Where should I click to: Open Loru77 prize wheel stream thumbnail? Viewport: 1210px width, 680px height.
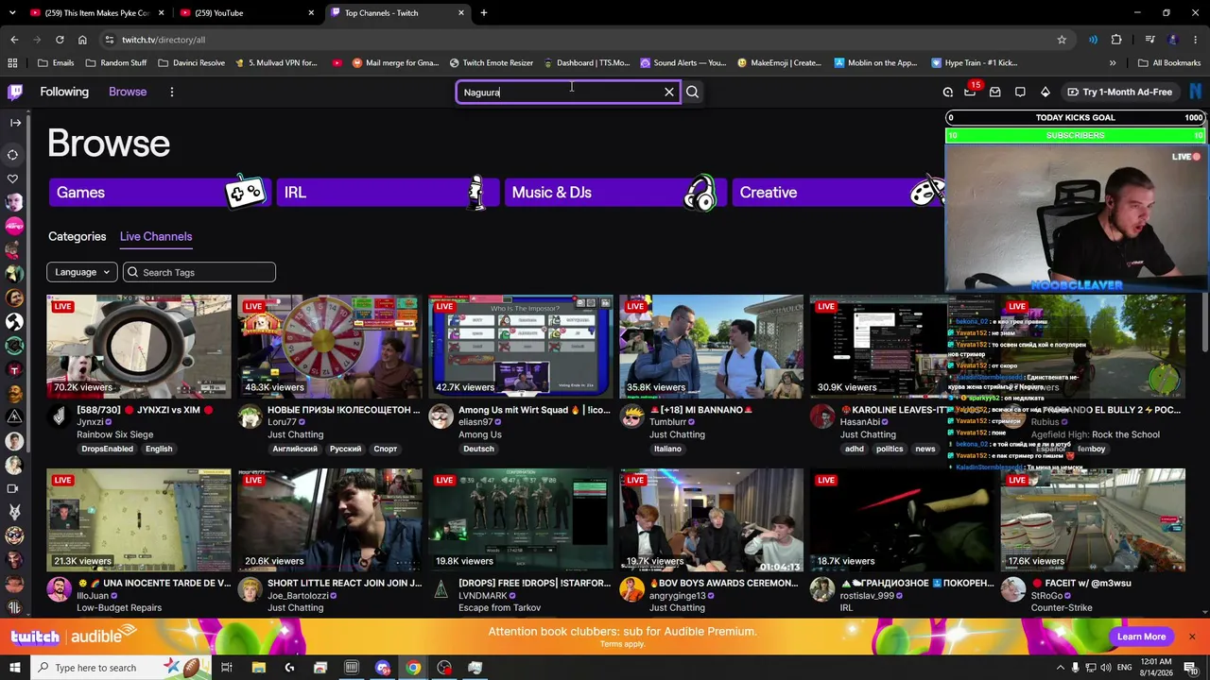[x=330, y=347]
